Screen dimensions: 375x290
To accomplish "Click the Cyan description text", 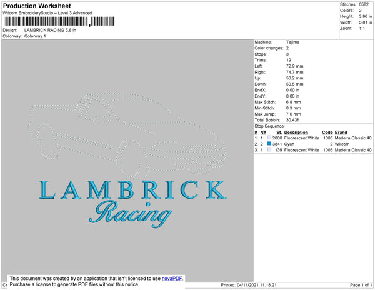I will pyautogui.click(x=289, y=144).
